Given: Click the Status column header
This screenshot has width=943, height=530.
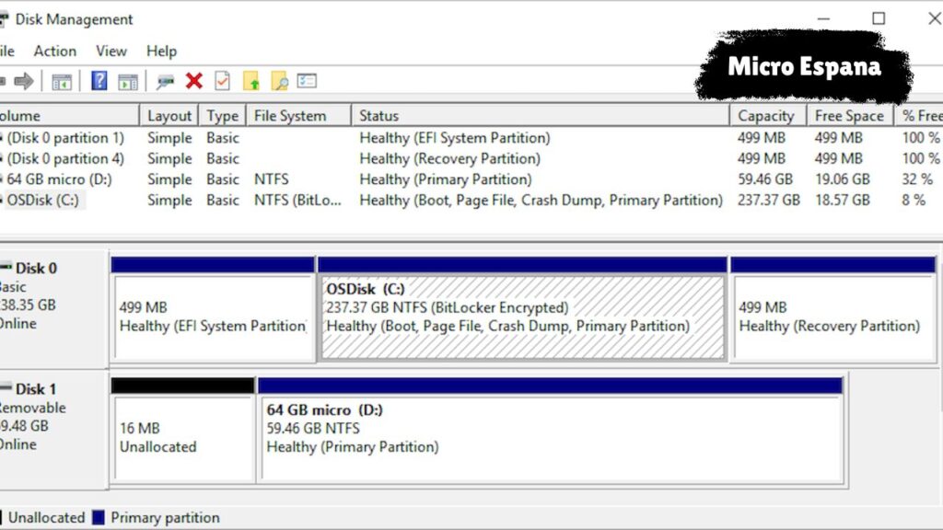Looking at the screenshot, I should click(378, 116).
